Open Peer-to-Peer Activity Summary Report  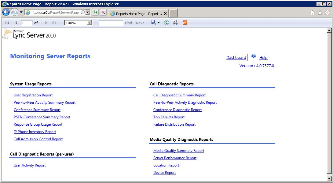click(45, 102)
